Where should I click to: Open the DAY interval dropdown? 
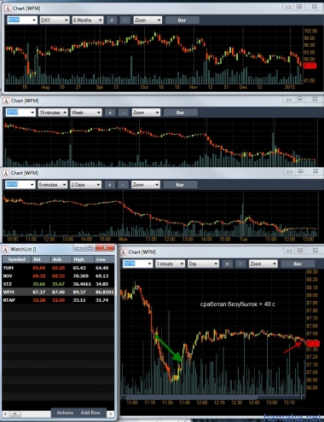55,20
